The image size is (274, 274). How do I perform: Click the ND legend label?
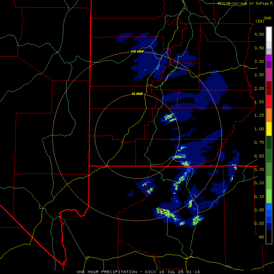[262, 237]
